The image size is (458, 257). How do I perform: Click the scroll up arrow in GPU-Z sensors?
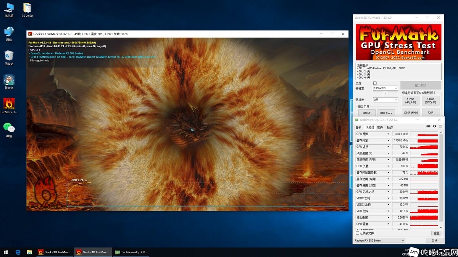[442, 133]
